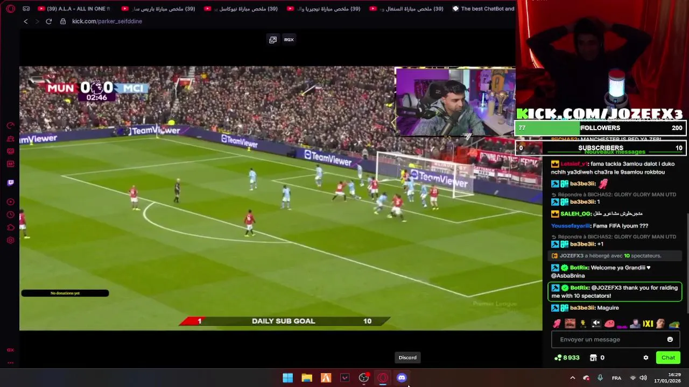The height and width of the screenshot is (387, 689).
Task: Select the pink squid emote
Action: 557,324
